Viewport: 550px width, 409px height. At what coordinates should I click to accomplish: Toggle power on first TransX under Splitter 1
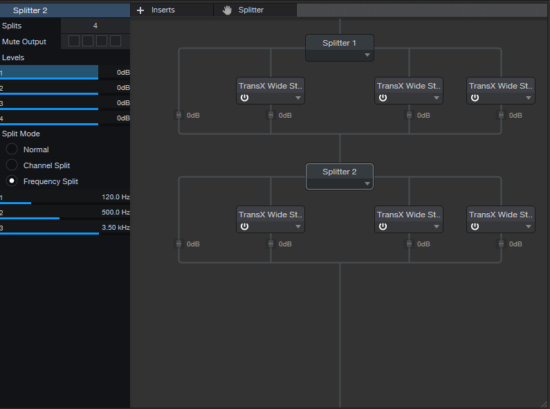[x=244, y=98]
